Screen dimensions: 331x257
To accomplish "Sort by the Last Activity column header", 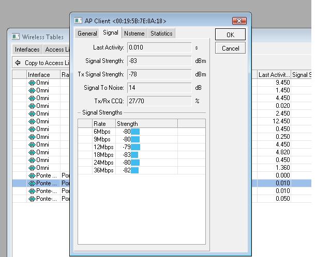I will coord(274,75).
